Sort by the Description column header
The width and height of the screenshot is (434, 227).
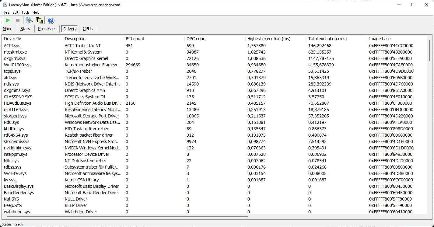(x=93, y=39)
